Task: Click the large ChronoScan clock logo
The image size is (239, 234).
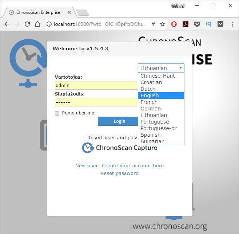Action: coord(28,63)
